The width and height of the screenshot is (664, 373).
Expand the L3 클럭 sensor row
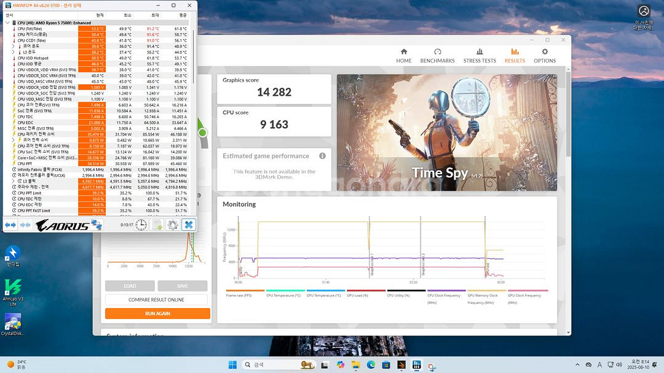click(x=14, y=181)
